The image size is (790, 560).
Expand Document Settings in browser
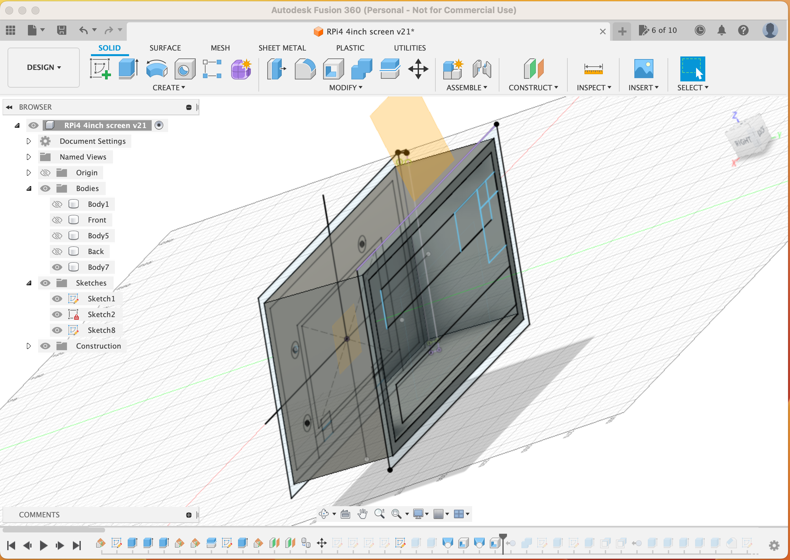[29, 140]
